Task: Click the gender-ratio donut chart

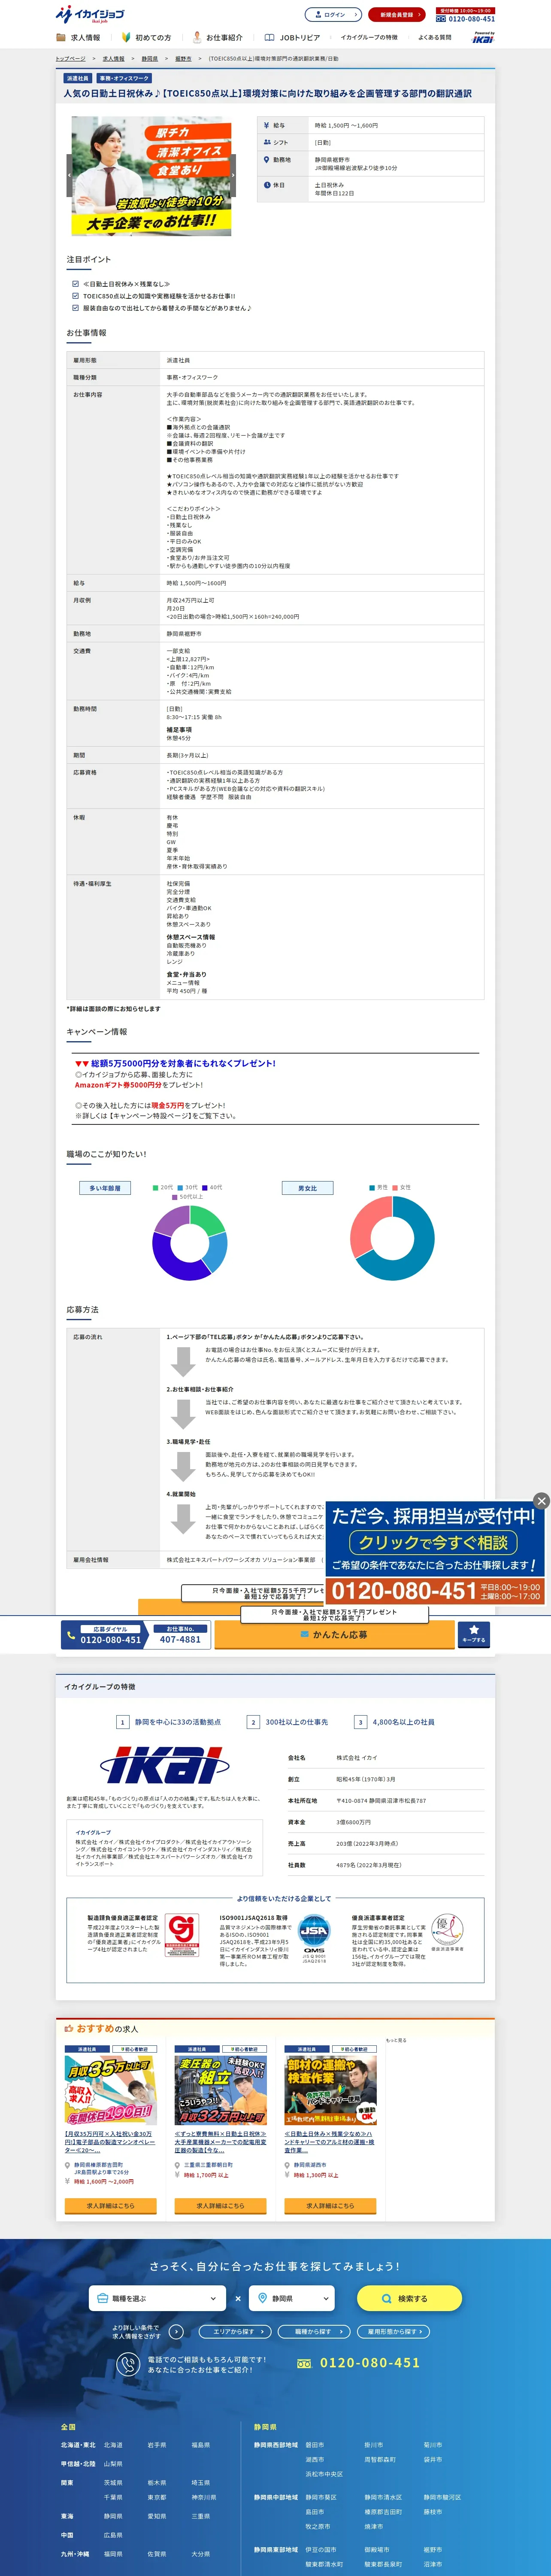Action: [392, 1238]
